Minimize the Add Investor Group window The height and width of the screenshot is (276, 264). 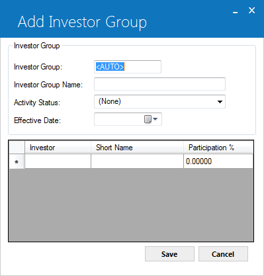(236, 11)
